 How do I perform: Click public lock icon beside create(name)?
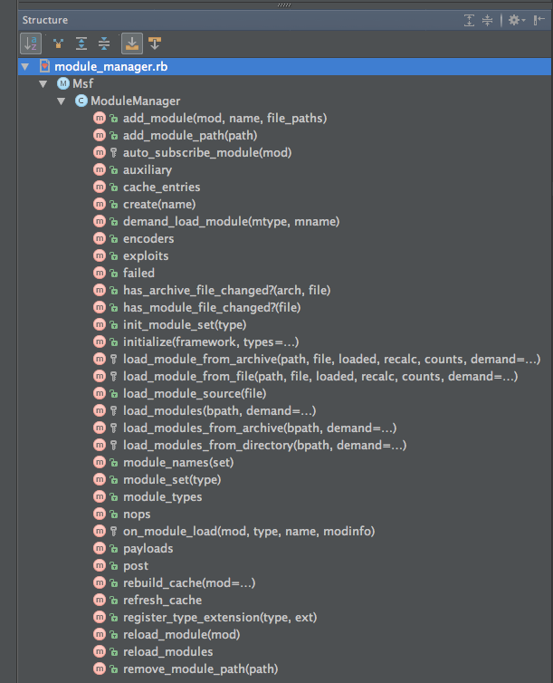click(x=113, y=205)
